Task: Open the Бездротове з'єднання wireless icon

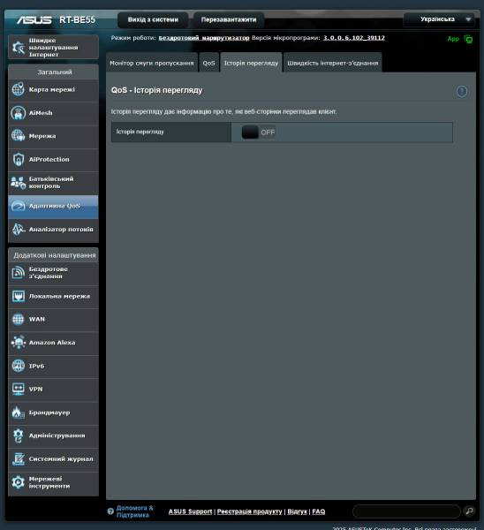Action: (19, 273)
